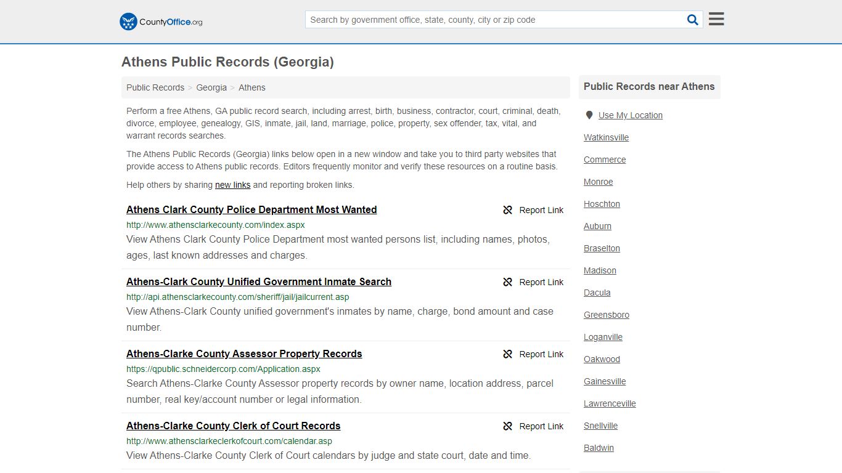The width and height of the screenshot is (842, 473).
Task: Focus the government office search field
Action: 495,20
